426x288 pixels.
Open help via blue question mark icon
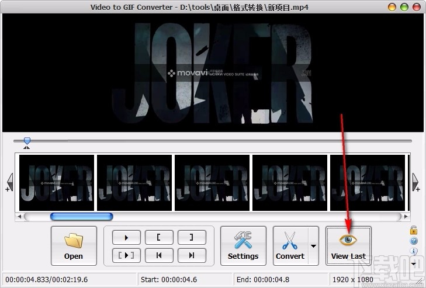click(414, 241)
